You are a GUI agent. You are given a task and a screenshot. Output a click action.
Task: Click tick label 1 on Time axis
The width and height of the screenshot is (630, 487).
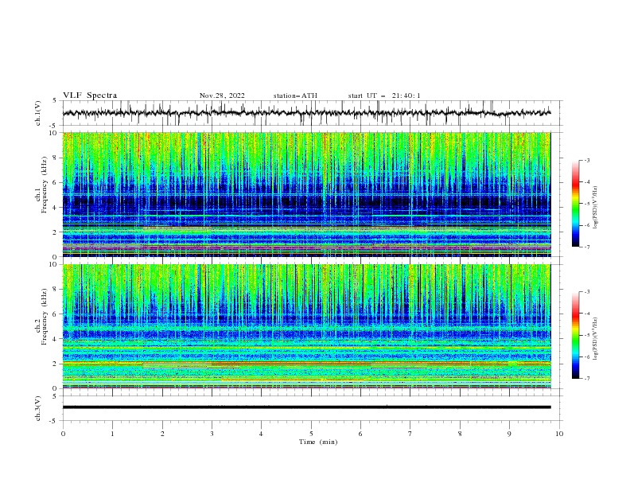point(112,434)
